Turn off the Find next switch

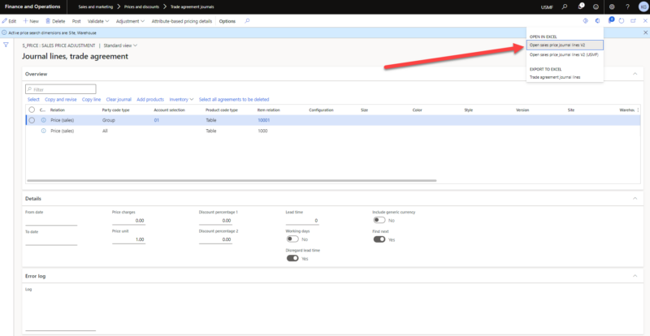pos(378,239)
